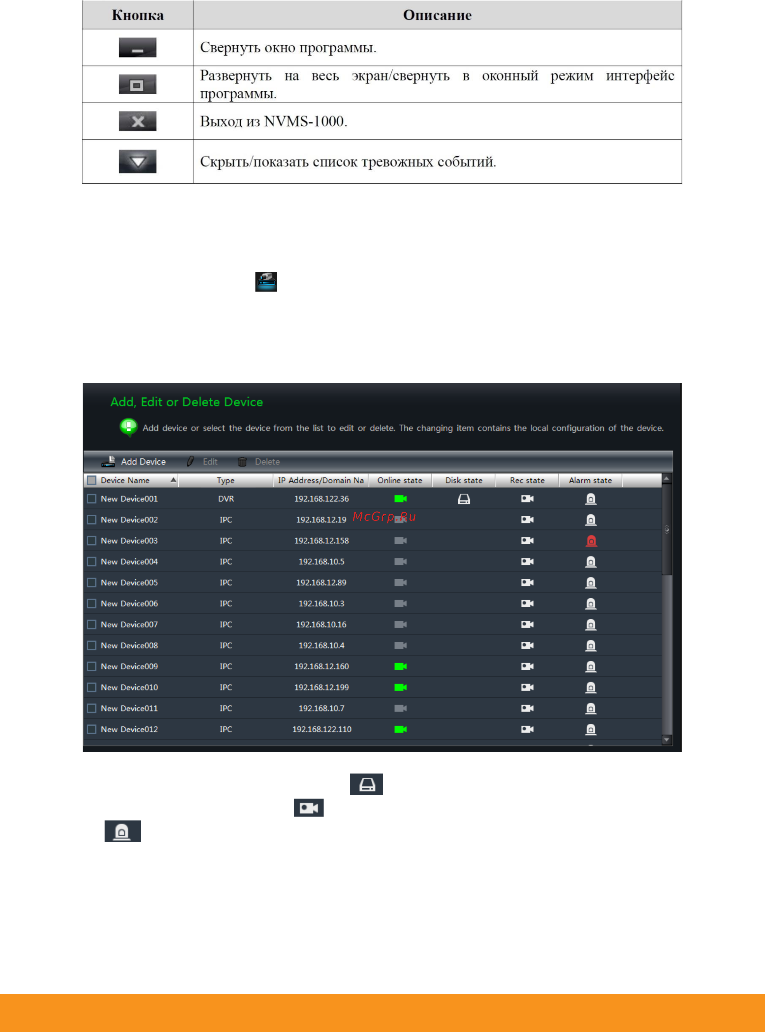Click the green online icon of New Device010
765x1032 pixels.
click(x=401, y=687)
